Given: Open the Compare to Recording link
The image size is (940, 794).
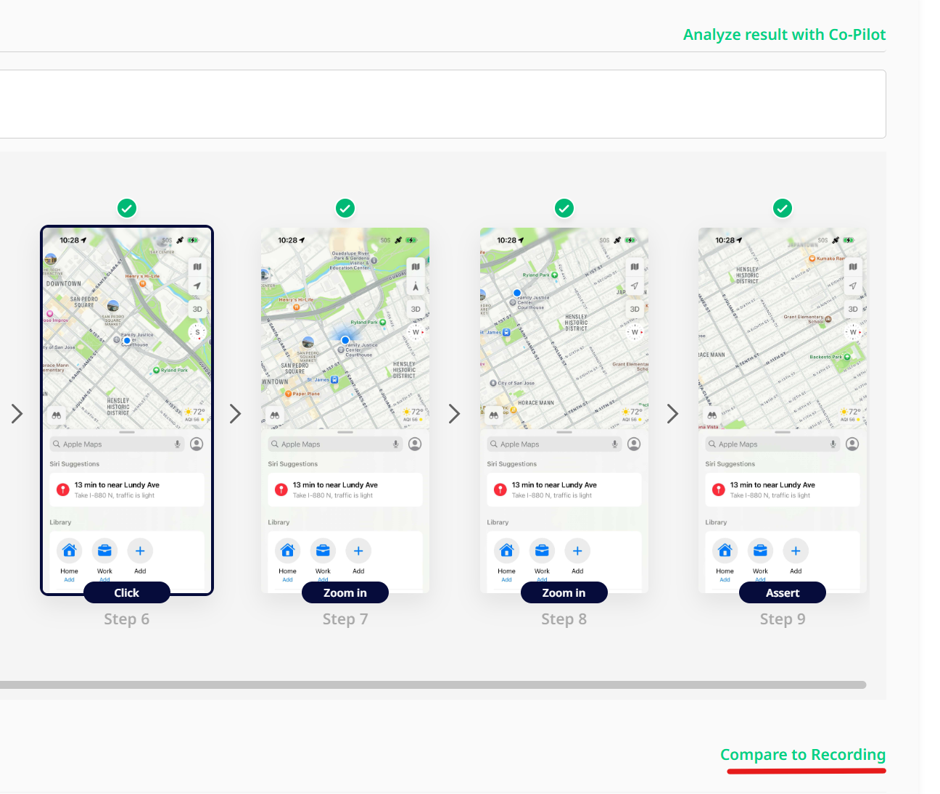Looking at the screenshot, I should pos(803,755).
